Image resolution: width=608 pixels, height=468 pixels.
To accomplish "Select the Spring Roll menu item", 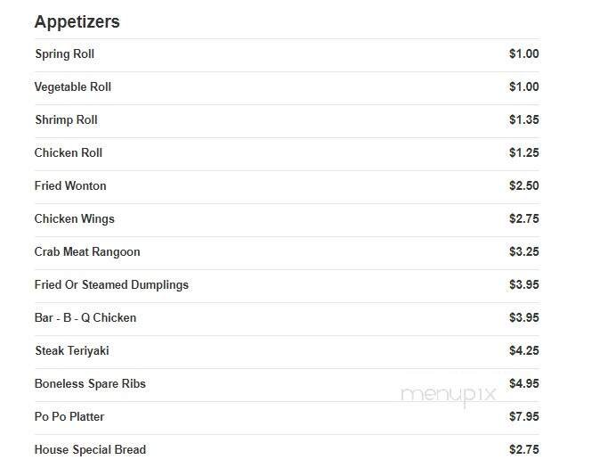I will point(64,54).
